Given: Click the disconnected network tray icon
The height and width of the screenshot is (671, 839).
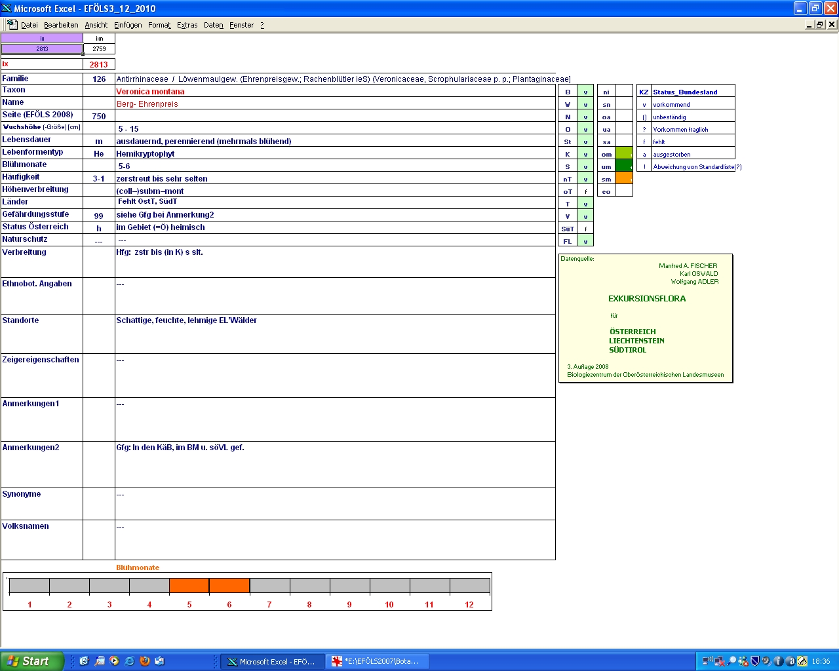Looking at the screenshot, I should point(720,661).
